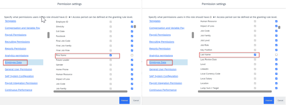This screenshot has height=105, width=286.
Task: Select Analytics permissions in right panel
Action: point(161,56)
